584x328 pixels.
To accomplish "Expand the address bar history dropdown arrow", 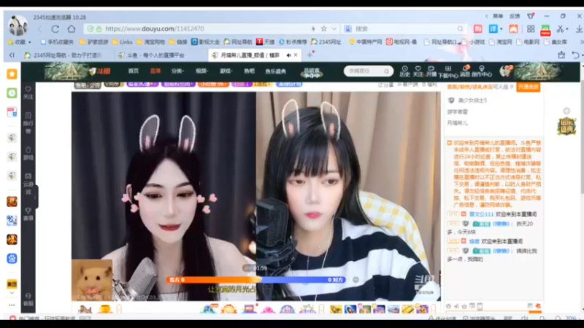I will tap(334, 28).
